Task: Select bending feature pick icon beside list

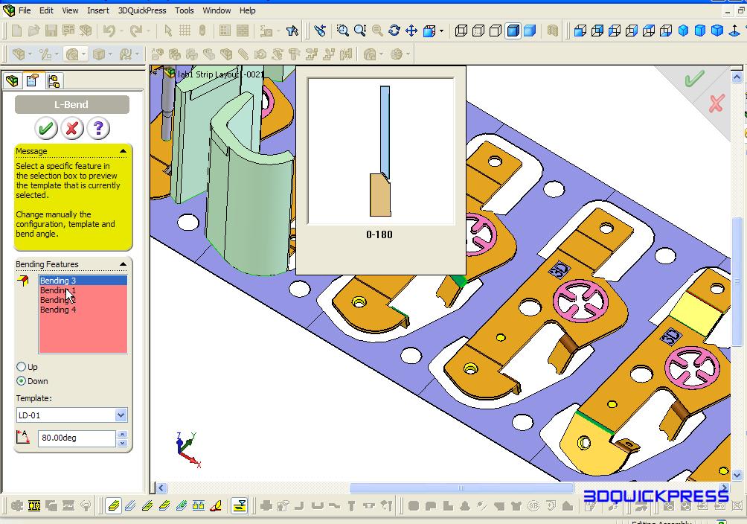Action: [23, 281]
